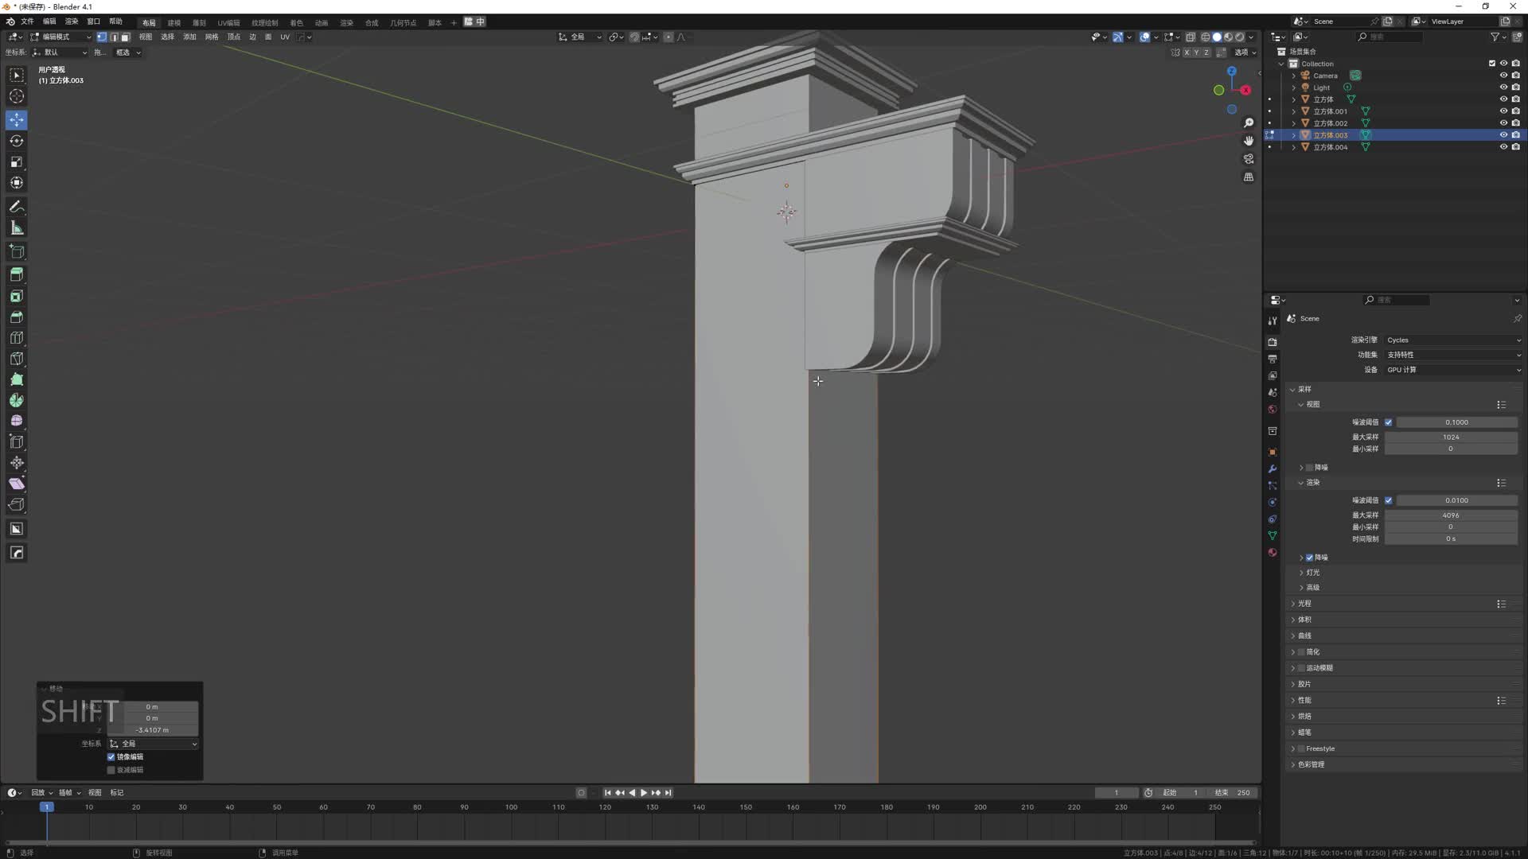
Task: Select the Measure tool
Action: pyautogui.click(x=17, y=229)
